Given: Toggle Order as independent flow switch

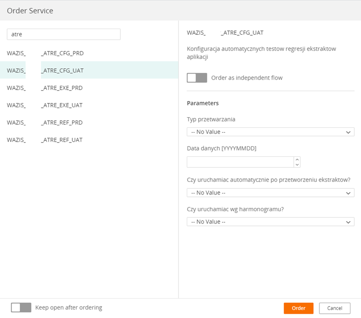Looking at the screenshot, I should point(197,78).
